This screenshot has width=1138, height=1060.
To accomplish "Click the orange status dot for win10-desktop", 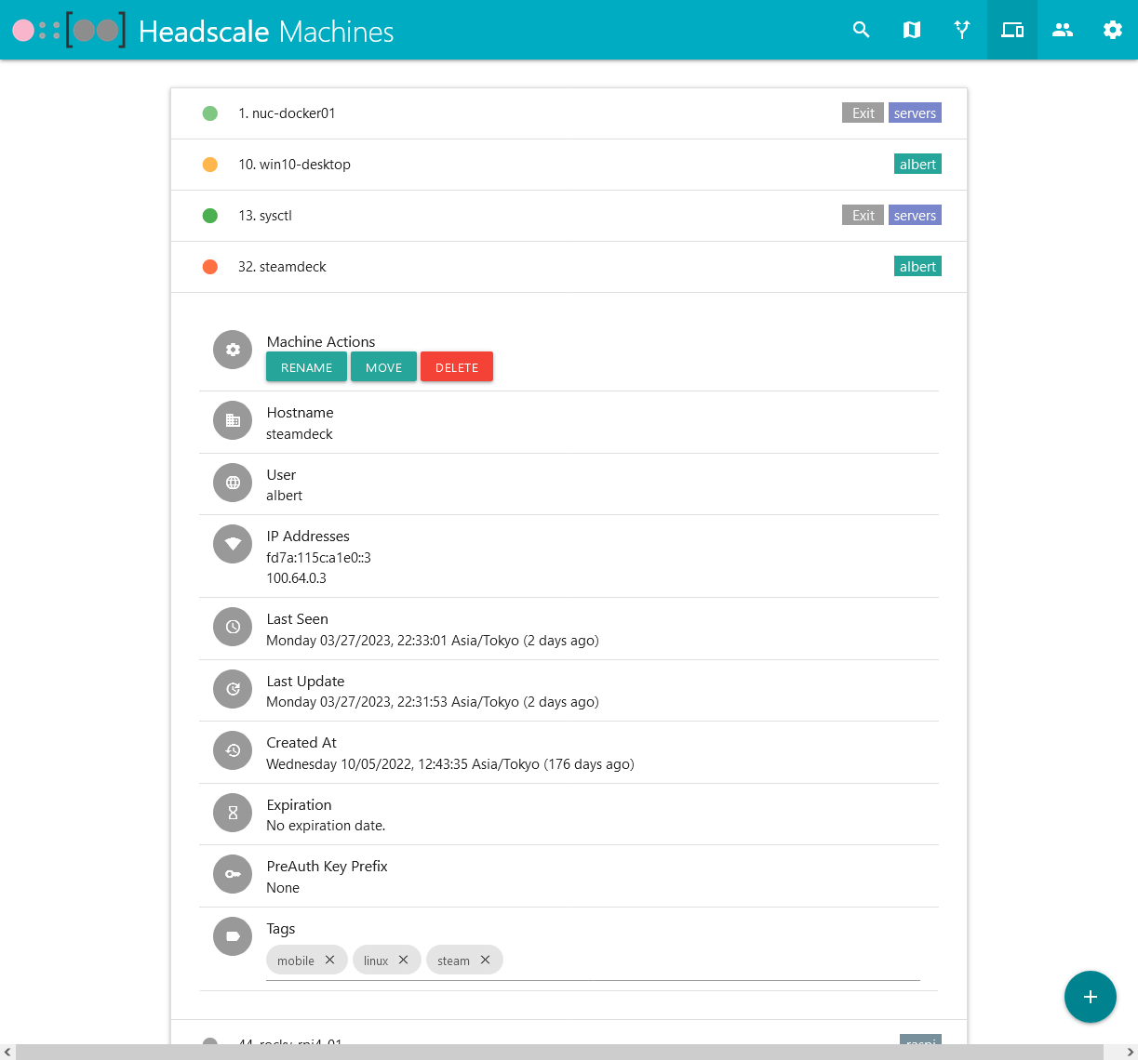I will click(210, 165).
